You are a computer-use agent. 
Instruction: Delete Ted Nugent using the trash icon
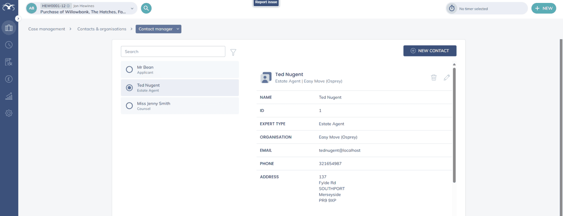pyautogui.click(x=434, y=77)
